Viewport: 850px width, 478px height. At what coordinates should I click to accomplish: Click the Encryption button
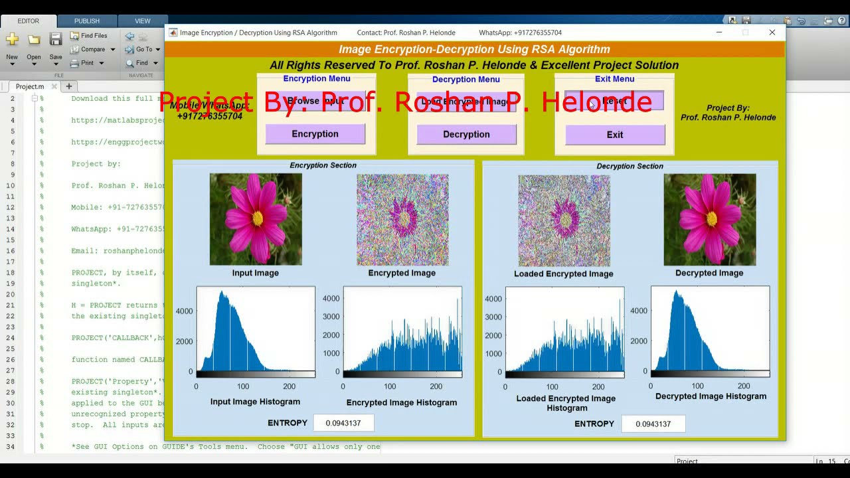[x=315, y=134]
